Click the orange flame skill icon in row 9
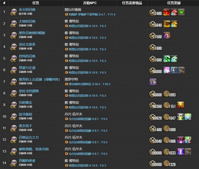 181,105
